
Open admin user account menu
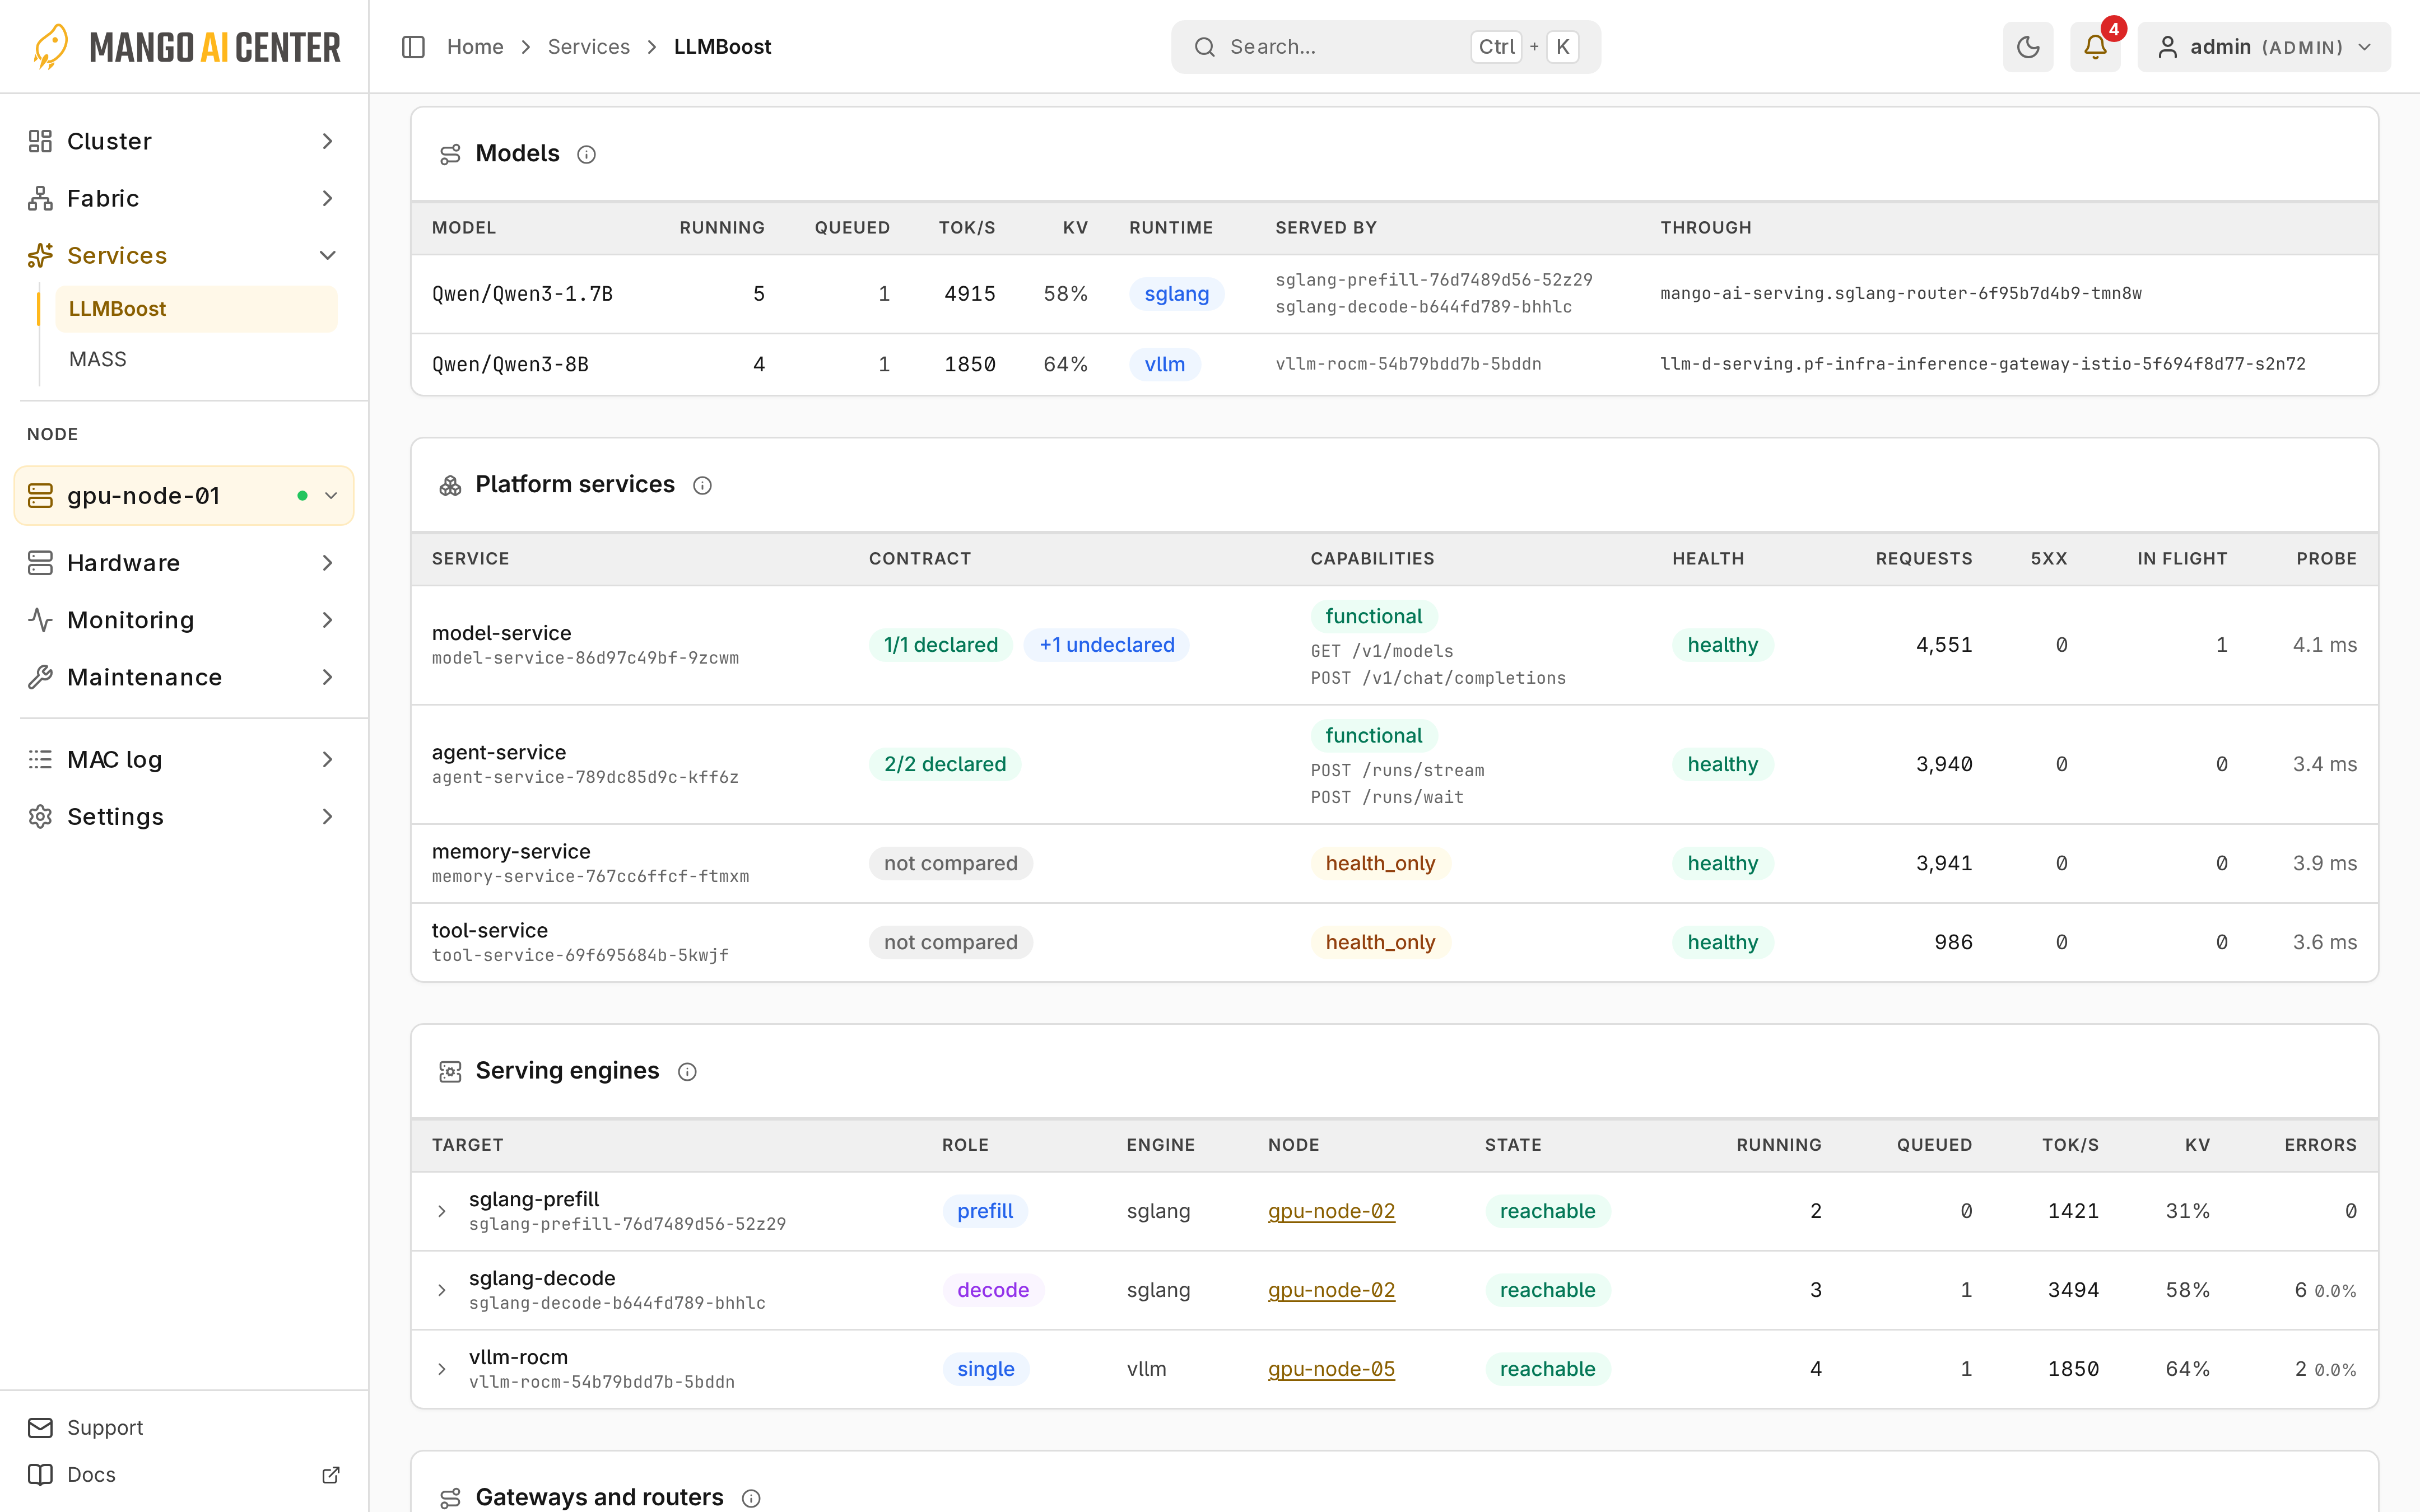tap(2264, 47)
